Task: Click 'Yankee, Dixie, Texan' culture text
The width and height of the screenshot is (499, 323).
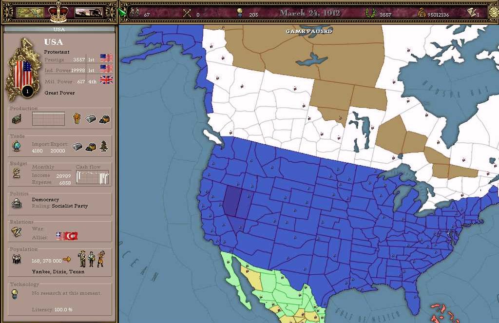Action: tap(58, 271)
